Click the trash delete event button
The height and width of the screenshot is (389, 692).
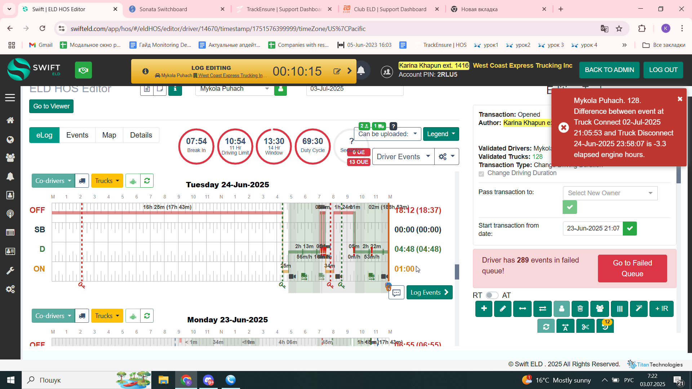[x=580, y=309]
